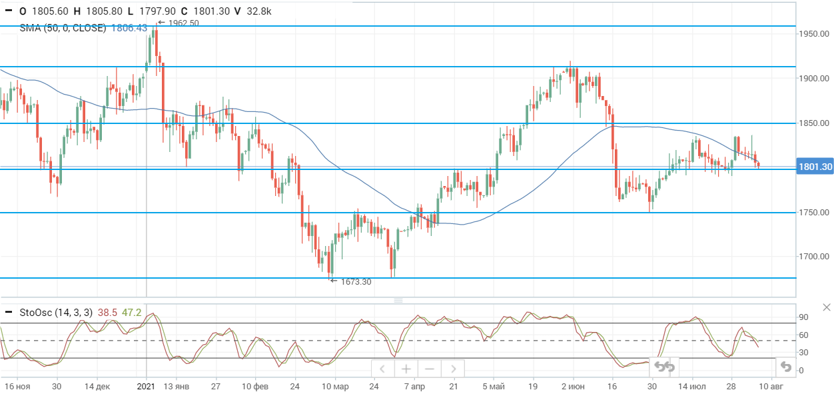Click the 1950.00 price axis label
Image resolution: width=834 pixels, height=394 pixels.
pos(814,33)
